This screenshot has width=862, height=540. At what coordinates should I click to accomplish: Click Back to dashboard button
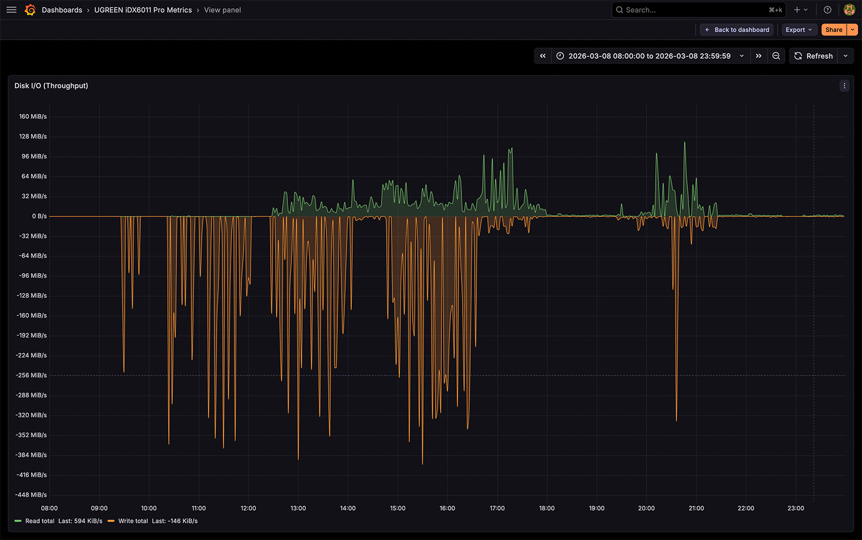point(737,30)
